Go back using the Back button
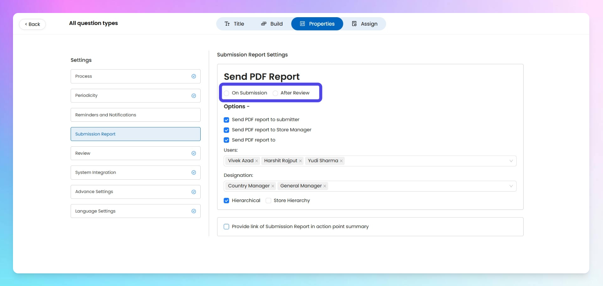The image size is (603, 286). click(x=32, y=24)
